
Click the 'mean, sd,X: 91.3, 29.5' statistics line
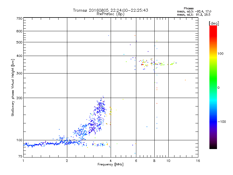(x=194, y=15)
